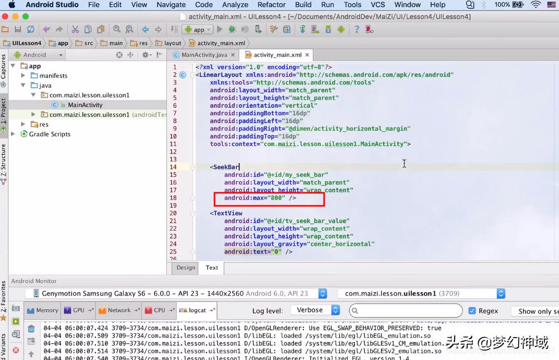Viewport: 559px width, 360px height.
Task: Open project panel settings gear icon
Action: tap(146, 55)
